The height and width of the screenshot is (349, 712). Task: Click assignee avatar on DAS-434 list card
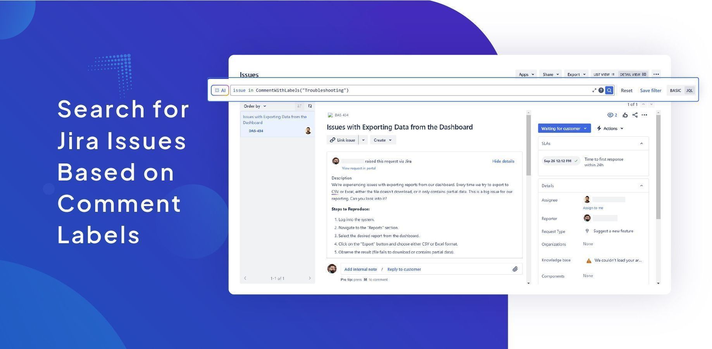[x=308, y=131]
